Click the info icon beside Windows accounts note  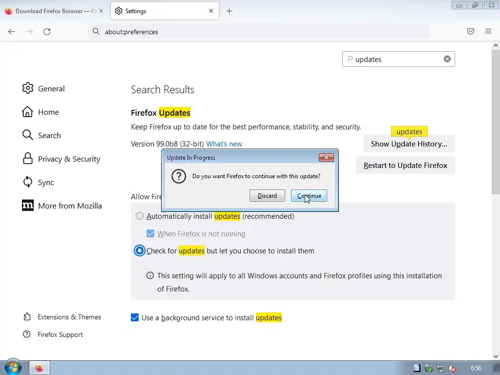point(150,275)
